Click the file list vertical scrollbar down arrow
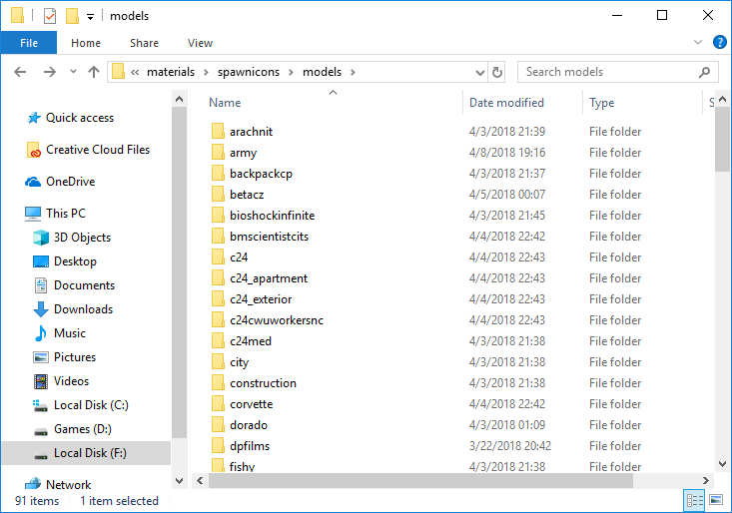732x513 pixels. coord(722,464)
